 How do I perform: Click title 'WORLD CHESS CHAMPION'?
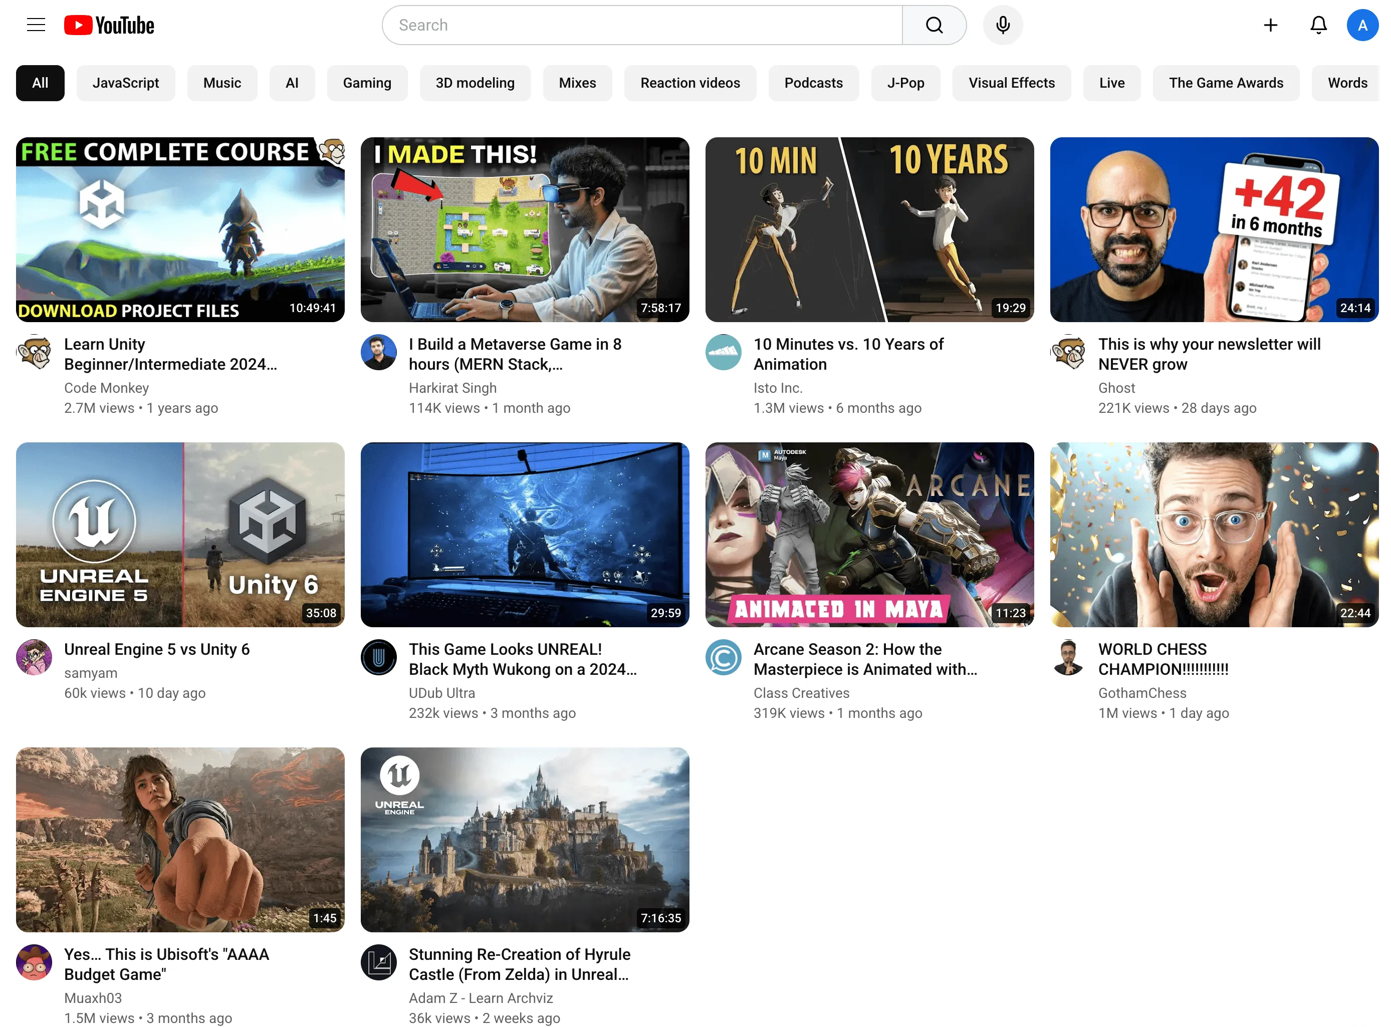coord(1163,659)
